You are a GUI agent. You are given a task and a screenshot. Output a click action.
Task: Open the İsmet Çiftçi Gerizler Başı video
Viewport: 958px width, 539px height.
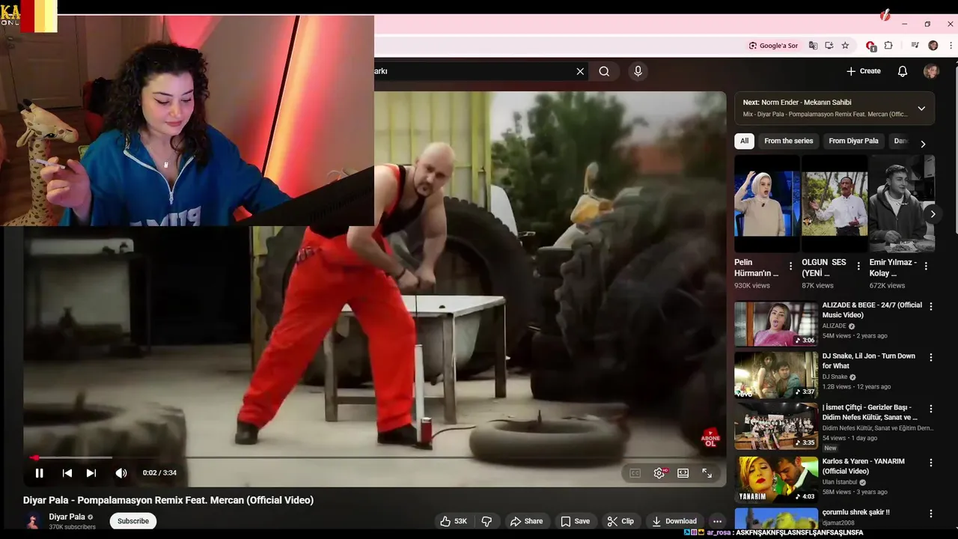point(775,426)
